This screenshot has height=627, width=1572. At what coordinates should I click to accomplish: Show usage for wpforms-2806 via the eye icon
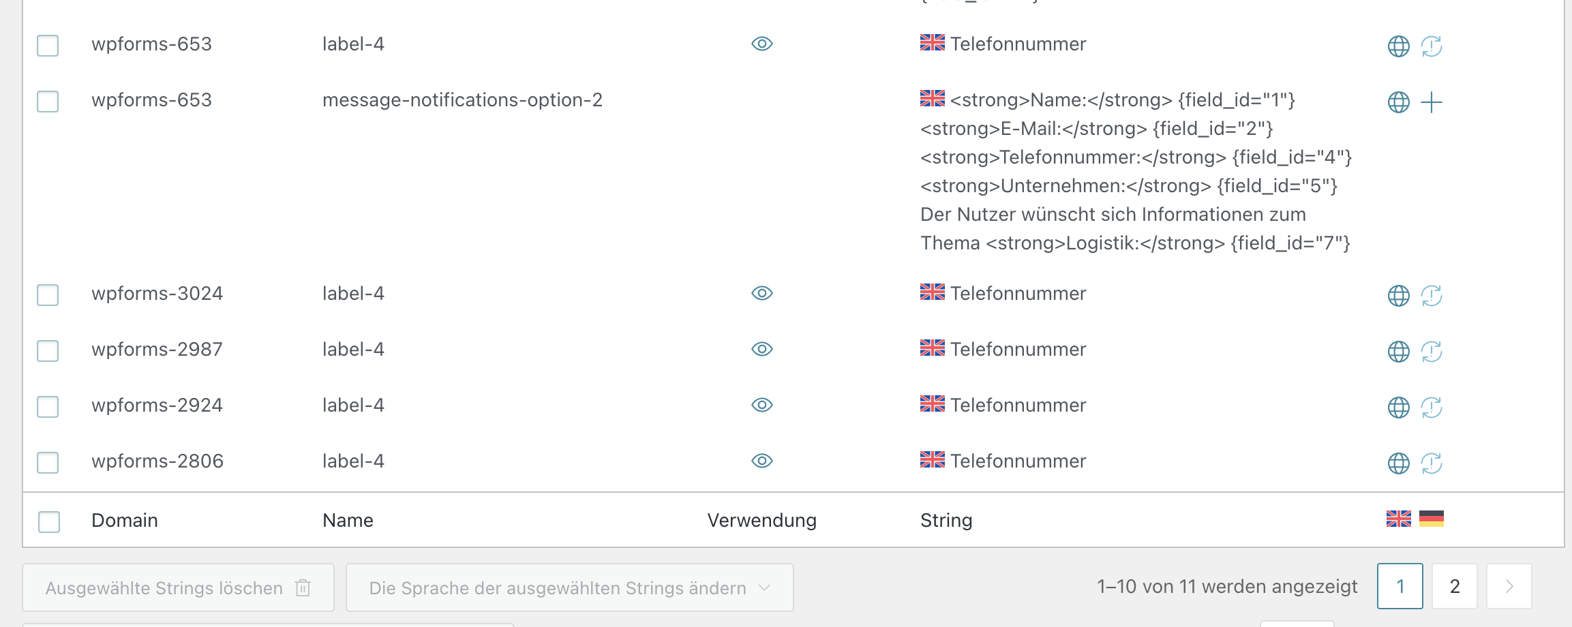pos(762,461)
